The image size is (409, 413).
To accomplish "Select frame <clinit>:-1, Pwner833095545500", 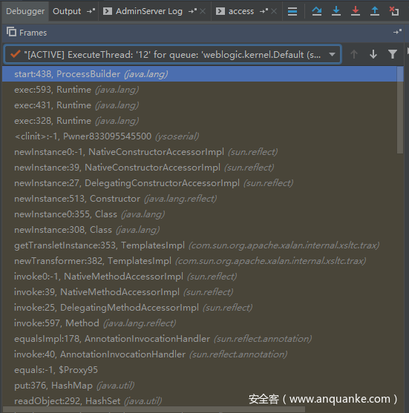I will (199, 136).
